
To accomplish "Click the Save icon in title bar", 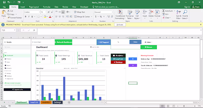I will 4,2.
